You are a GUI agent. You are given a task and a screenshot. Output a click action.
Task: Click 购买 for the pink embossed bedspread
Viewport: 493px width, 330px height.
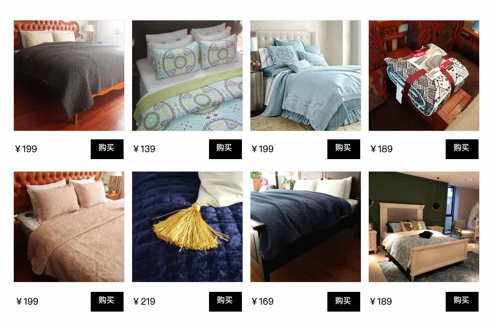click(107, 302)
